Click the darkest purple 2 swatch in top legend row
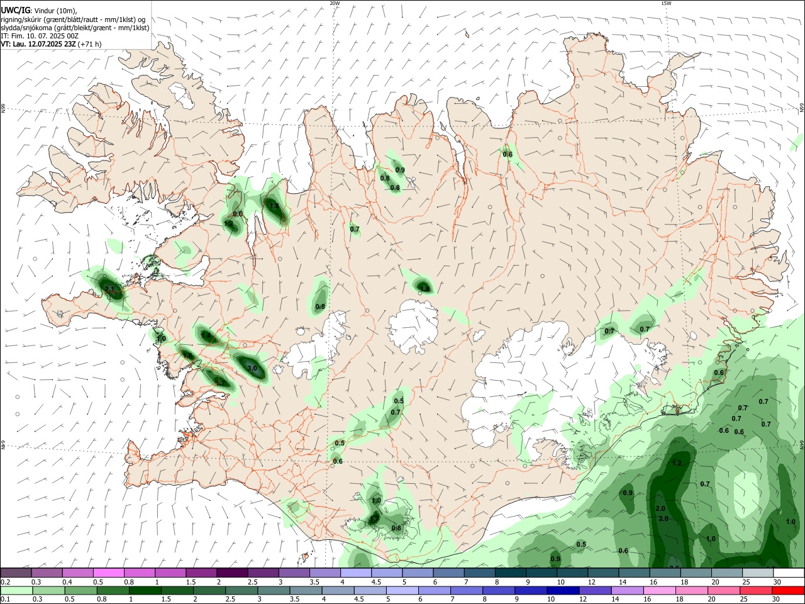This screenshot has width=805, height=604. (x=232, y=573)
